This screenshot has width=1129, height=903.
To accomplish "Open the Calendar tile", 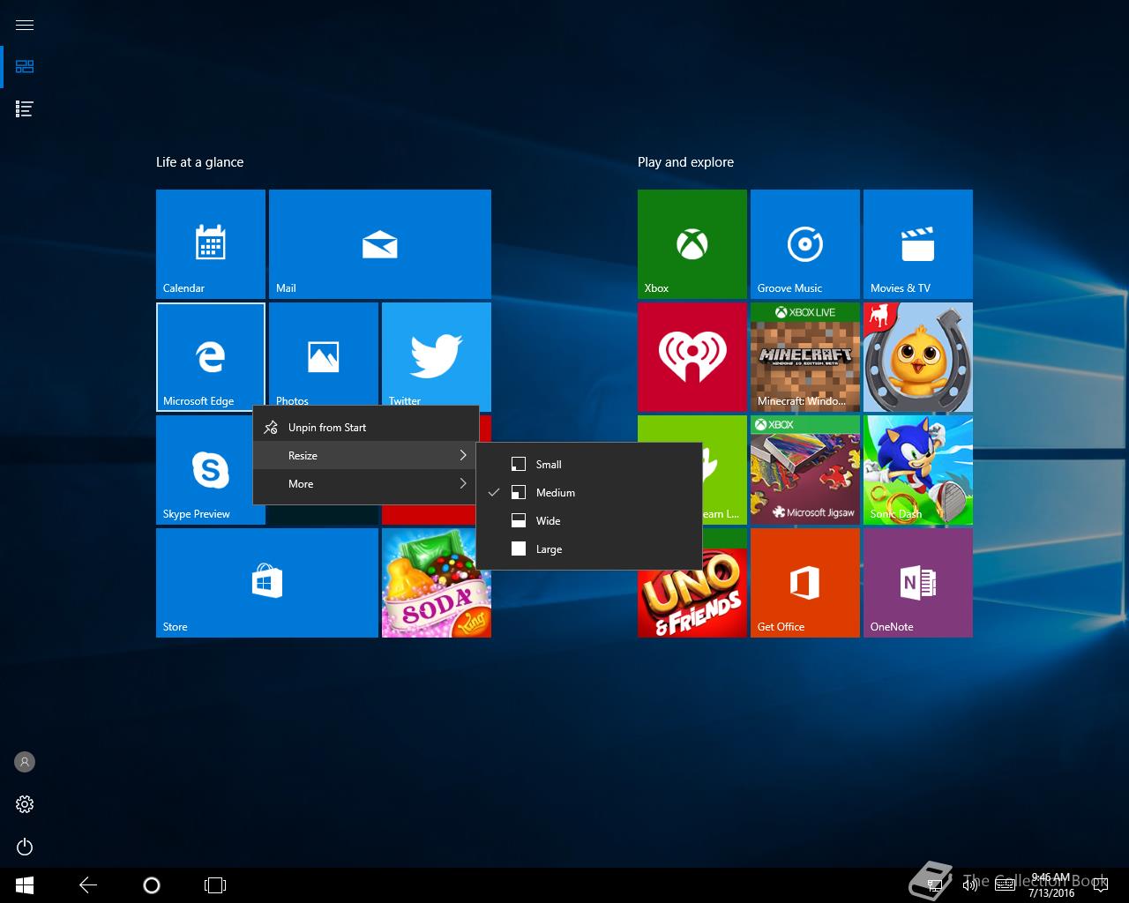I will (211, 244).
